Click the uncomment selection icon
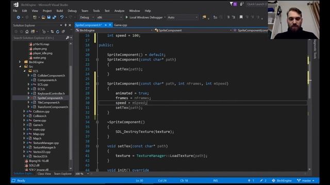Image resolution: width=330 pixels, height=185 pixels. click(234, 17)
